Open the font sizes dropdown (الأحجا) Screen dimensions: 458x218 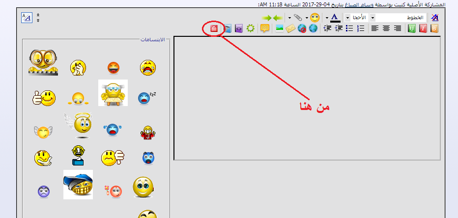pos(357,18)
